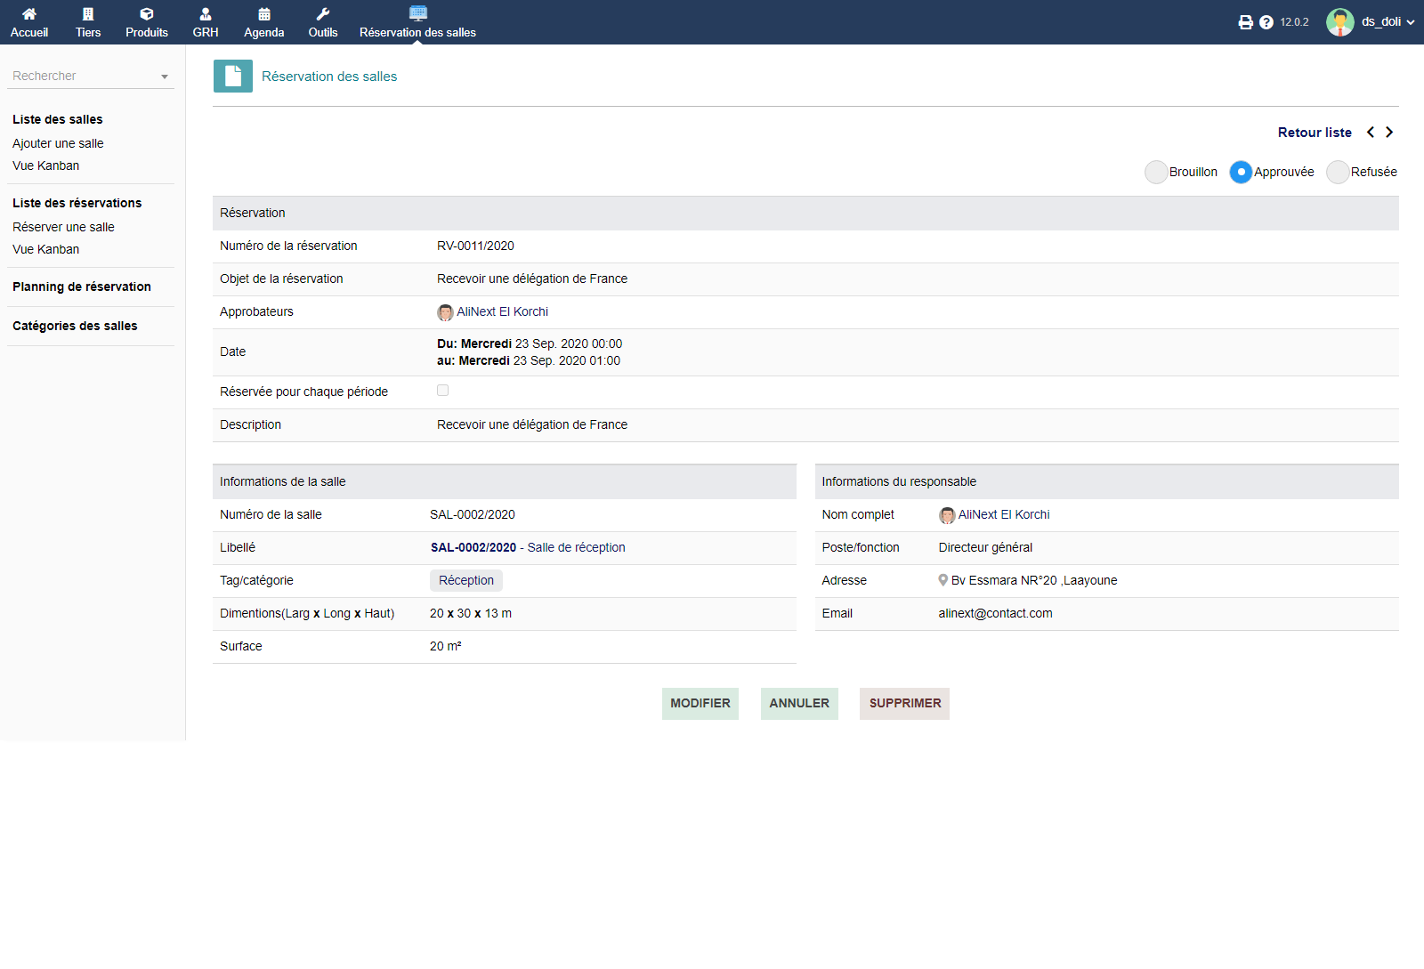Toggle Réservée pour chaque période checkbox
The height and width of the screenshot is (969, 1424).
click(x=442, y=391)
